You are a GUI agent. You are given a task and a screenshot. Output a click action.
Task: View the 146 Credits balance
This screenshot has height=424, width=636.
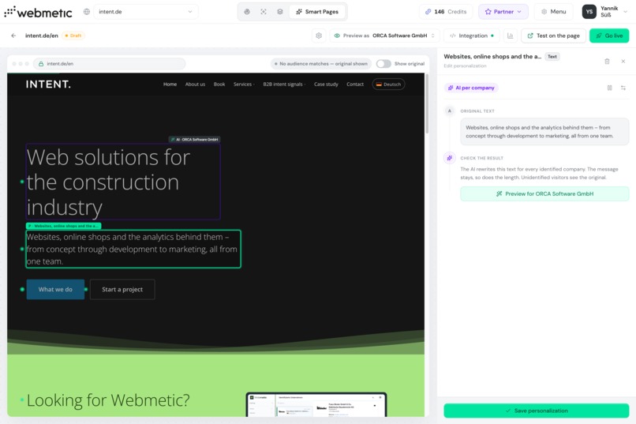(x=446, y=12)
